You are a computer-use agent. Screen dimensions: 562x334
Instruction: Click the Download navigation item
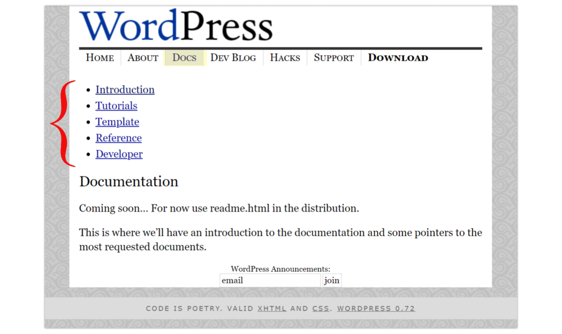pyautogui.click(x=398, y=58)
